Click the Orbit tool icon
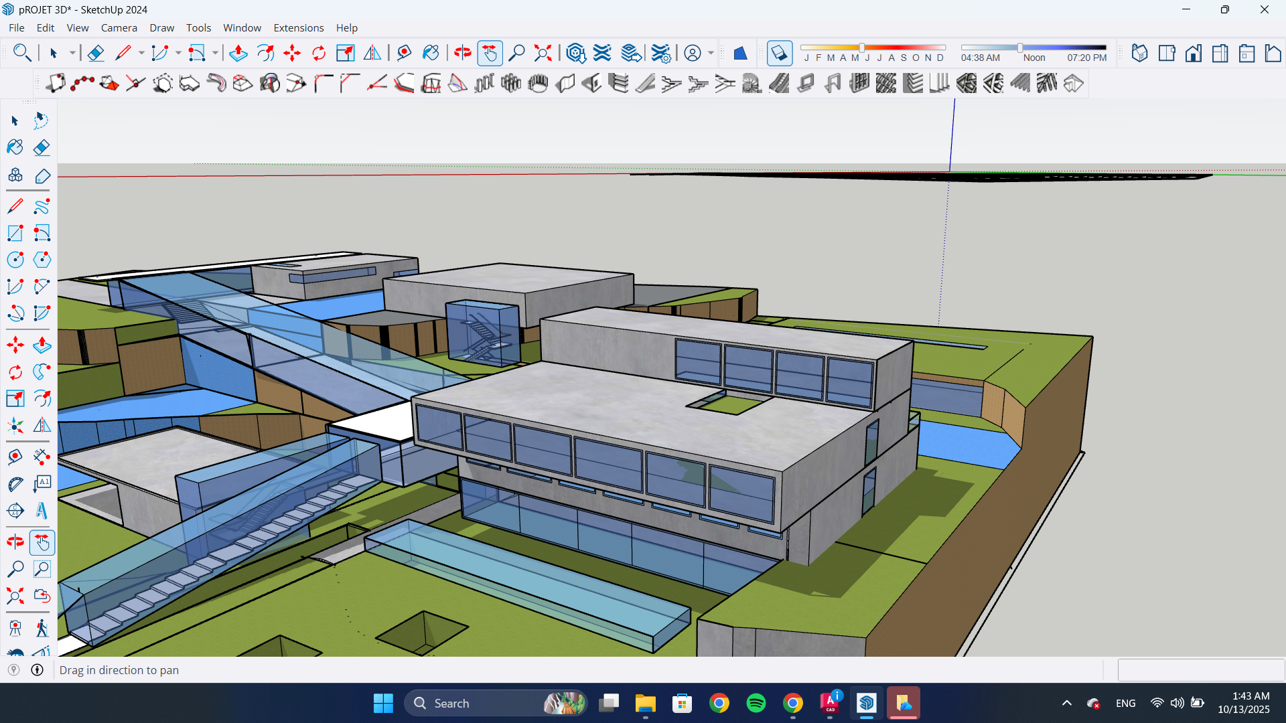The width and height of the screenshot is (1286, 723). coord(462,53)
